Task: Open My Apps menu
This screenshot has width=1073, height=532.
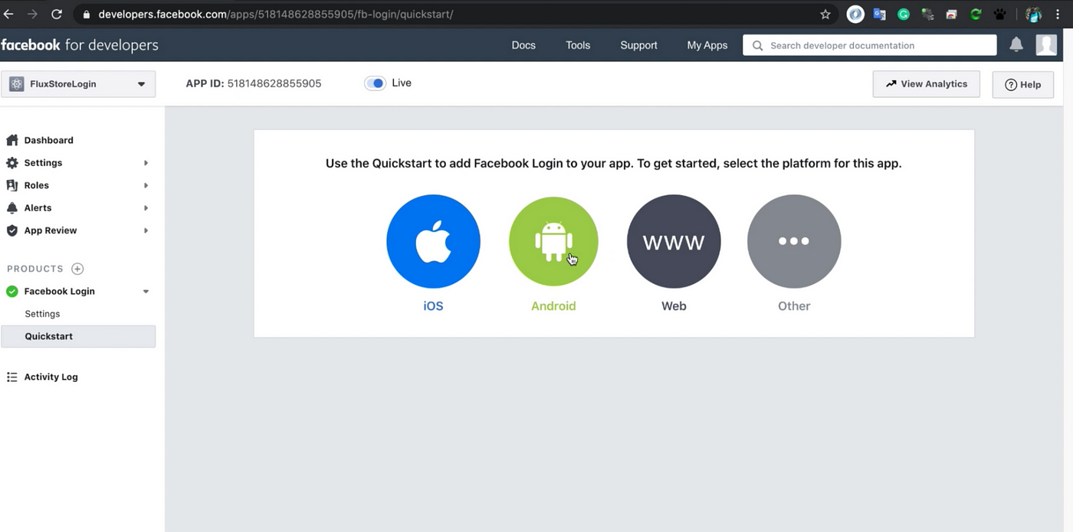Action: 707,45
